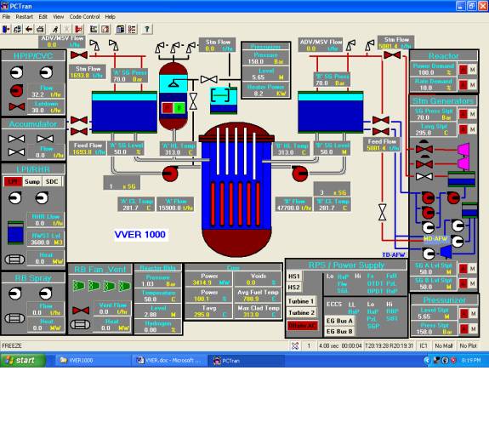Open the Restart menu
This screenshot has width=489, height=422.
tap(25, 16)
